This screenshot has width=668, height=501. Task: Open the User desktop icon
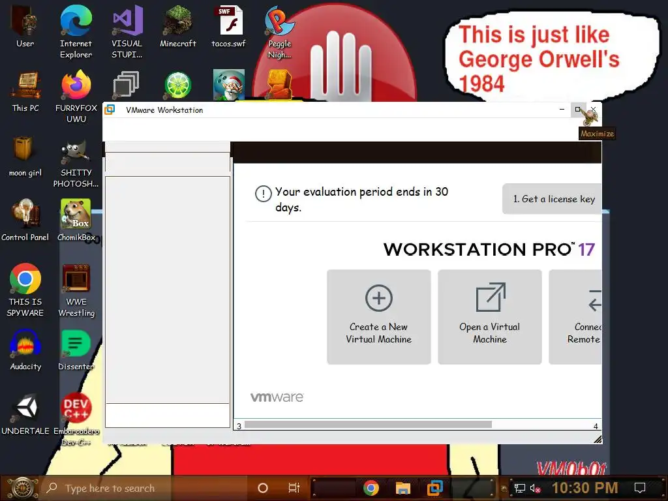[x=25, y=26]
